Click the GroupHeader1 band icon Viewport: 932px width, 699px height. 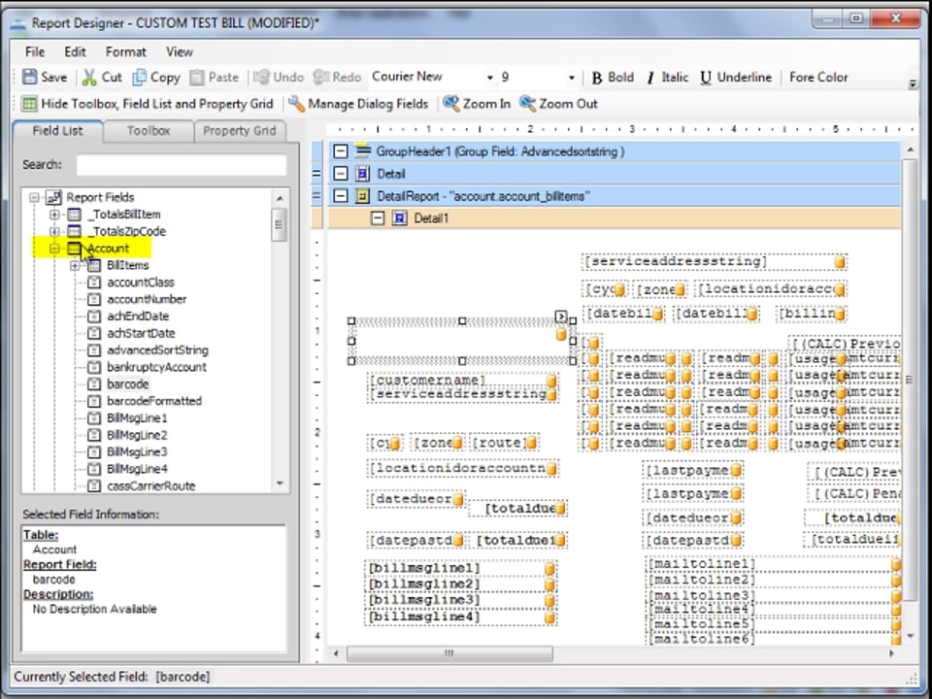coord(362,151)
